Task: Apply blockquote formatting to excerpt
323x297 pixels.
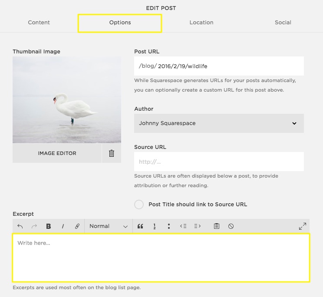Action: 140,226
